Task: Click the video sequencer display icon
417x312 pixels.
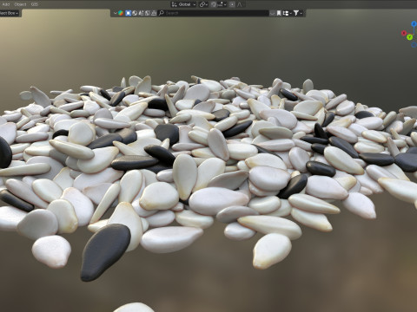Action: coord(141,13)
